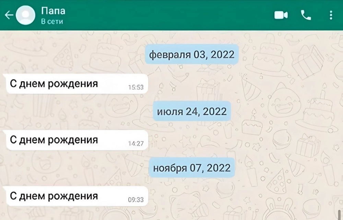The height and width of the screenshot is (220, 343).
Task: Tap the birthday message sent at 14:27
Action: tap(76, 140)
